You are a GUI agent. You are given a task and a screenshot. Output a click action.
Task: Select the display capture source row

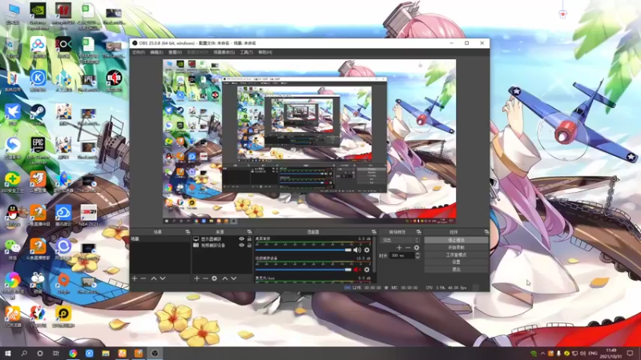222,238
